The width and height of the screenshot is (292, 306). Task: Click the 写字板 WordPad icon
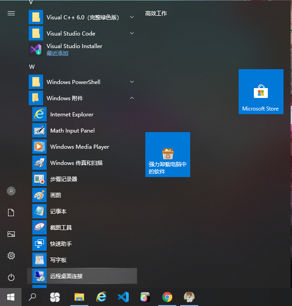(39, 260)
